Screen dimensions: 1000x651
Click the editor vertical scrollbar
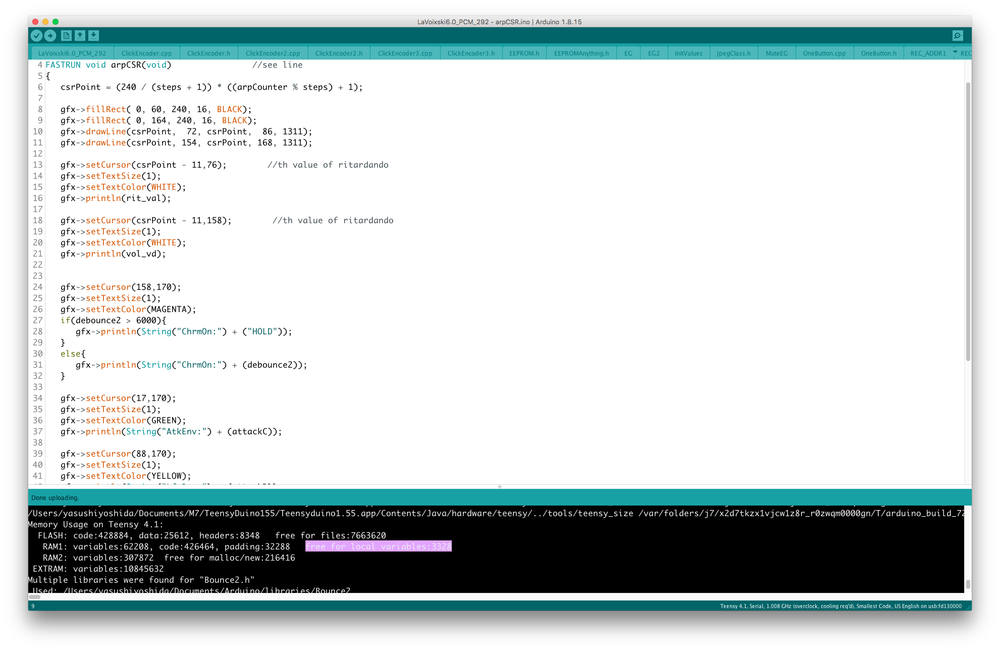point(968,221)
